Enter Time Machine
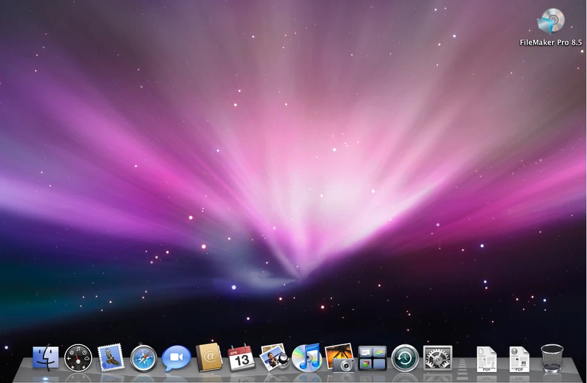587x383 pixels. (404, 358)
